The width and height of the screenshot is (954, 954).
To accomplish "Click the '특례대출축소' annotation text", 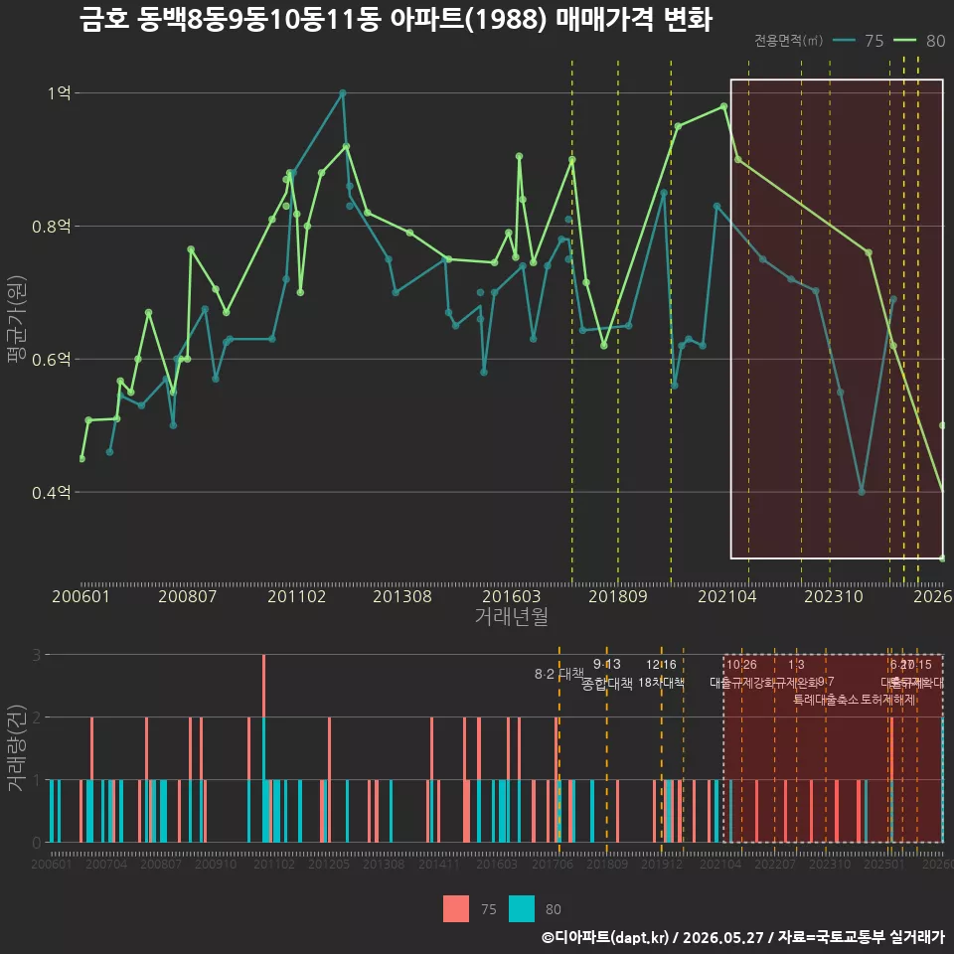I will (826, 700).
